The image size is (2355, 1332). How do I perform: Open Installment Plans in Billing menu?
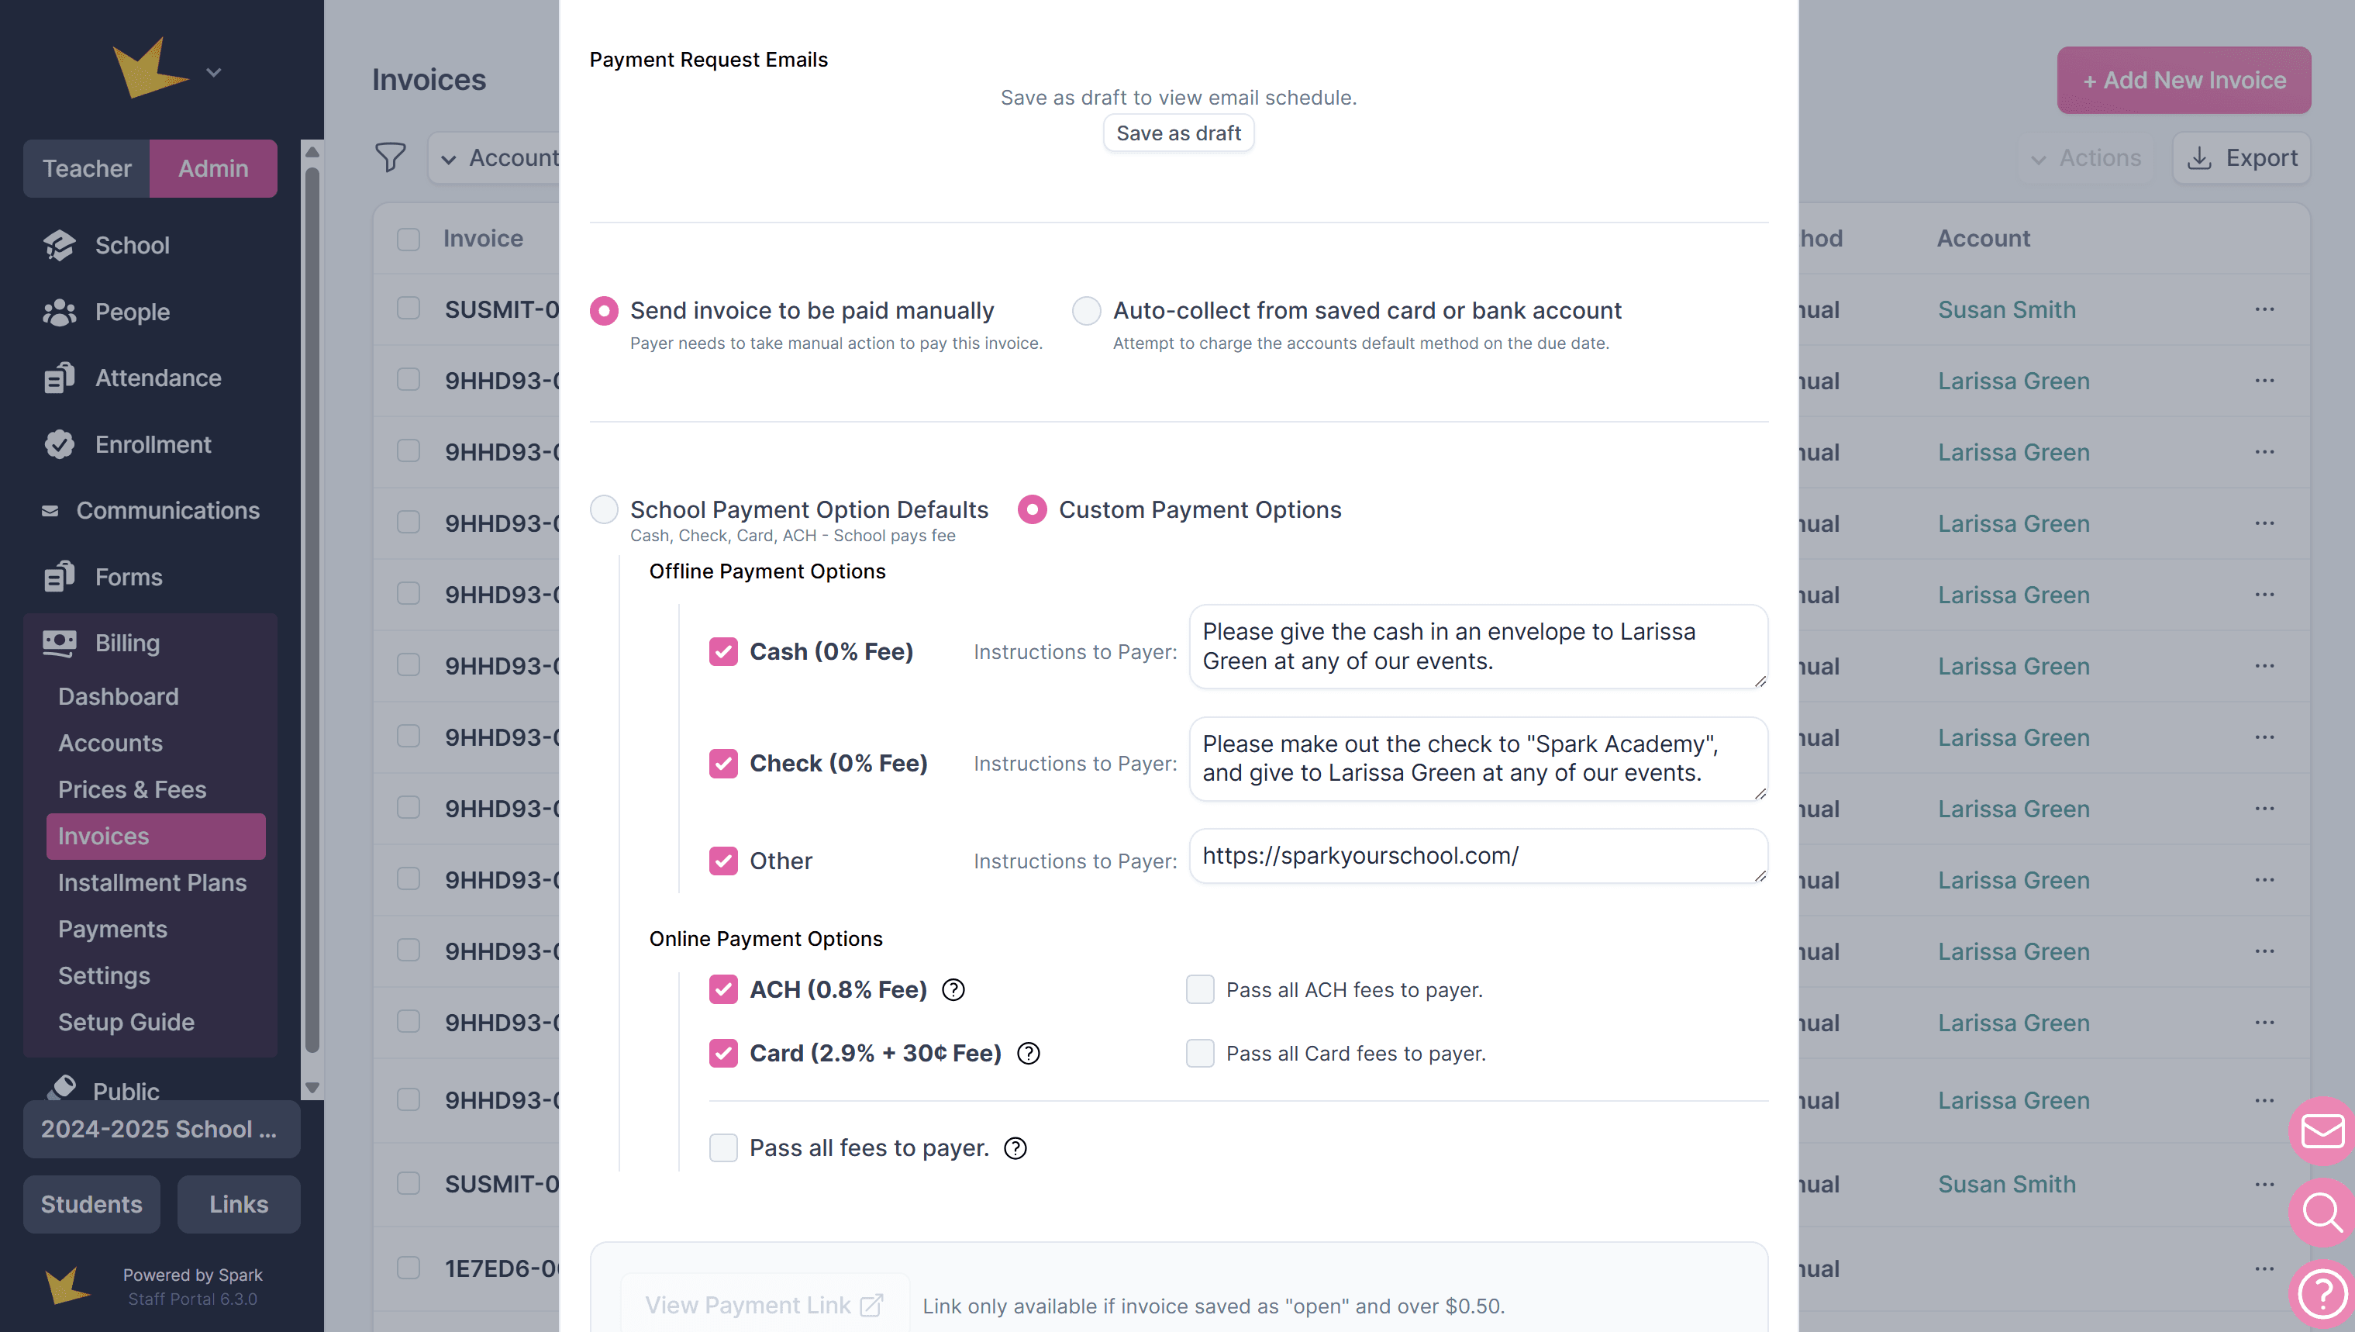point(152,883)
